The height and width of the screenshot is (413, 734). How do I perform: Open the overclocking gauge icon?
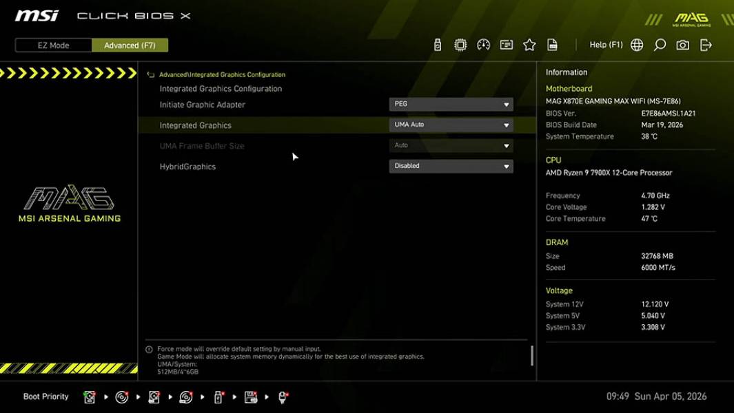(x=483, y=44)
